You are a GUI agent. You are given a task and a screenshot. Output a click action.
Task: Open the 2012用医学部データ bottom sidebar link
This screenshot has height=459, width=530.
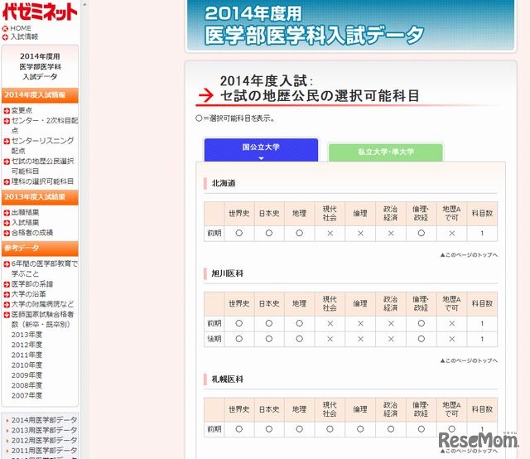44,440
